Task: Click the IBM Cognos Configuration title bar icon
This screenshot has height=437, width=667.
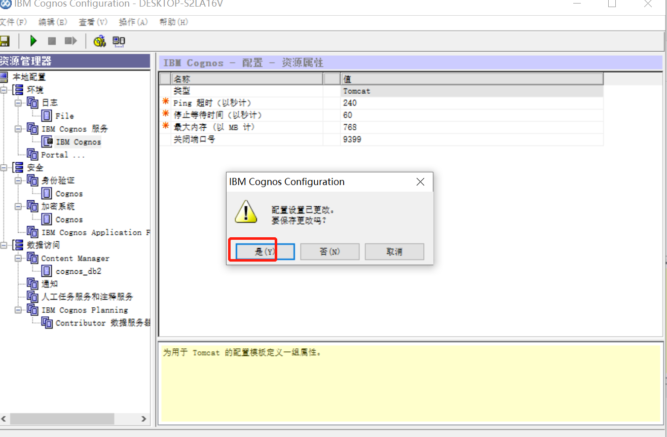Action: click(x=6, y=4)
